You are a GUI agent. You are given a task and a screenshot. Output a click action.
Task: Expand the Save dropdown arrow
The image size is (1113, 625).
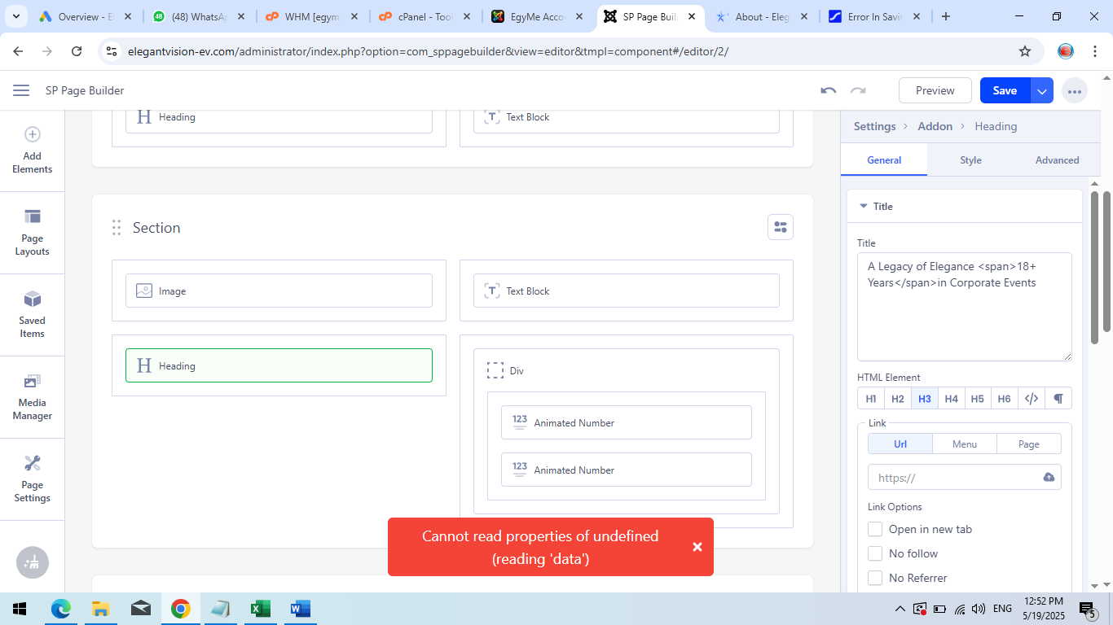coord(1042,91)
